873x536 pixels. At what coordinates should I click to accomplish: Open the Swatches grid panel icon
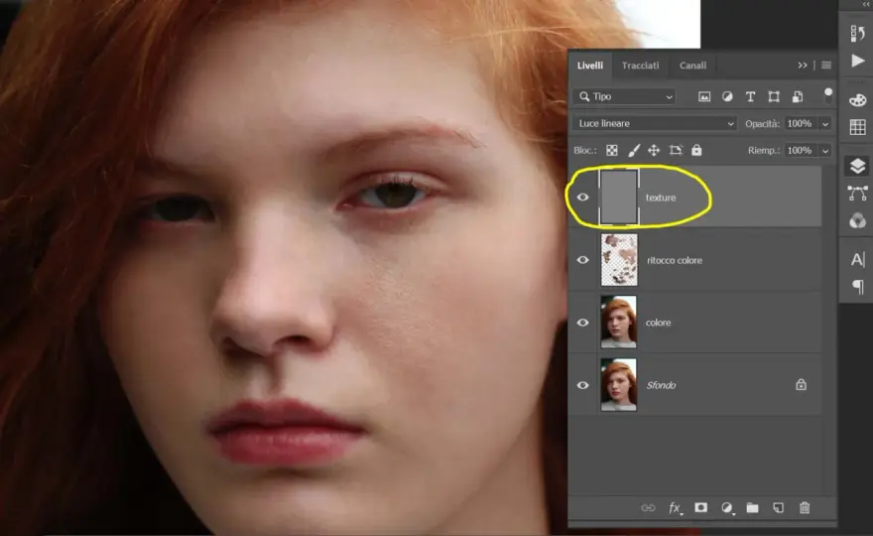point(857,127)
